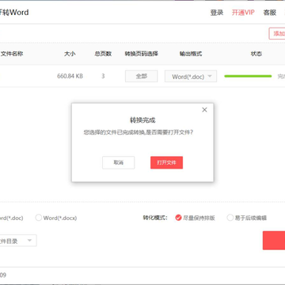Click the dialog message about opening the file

[139, 132]
